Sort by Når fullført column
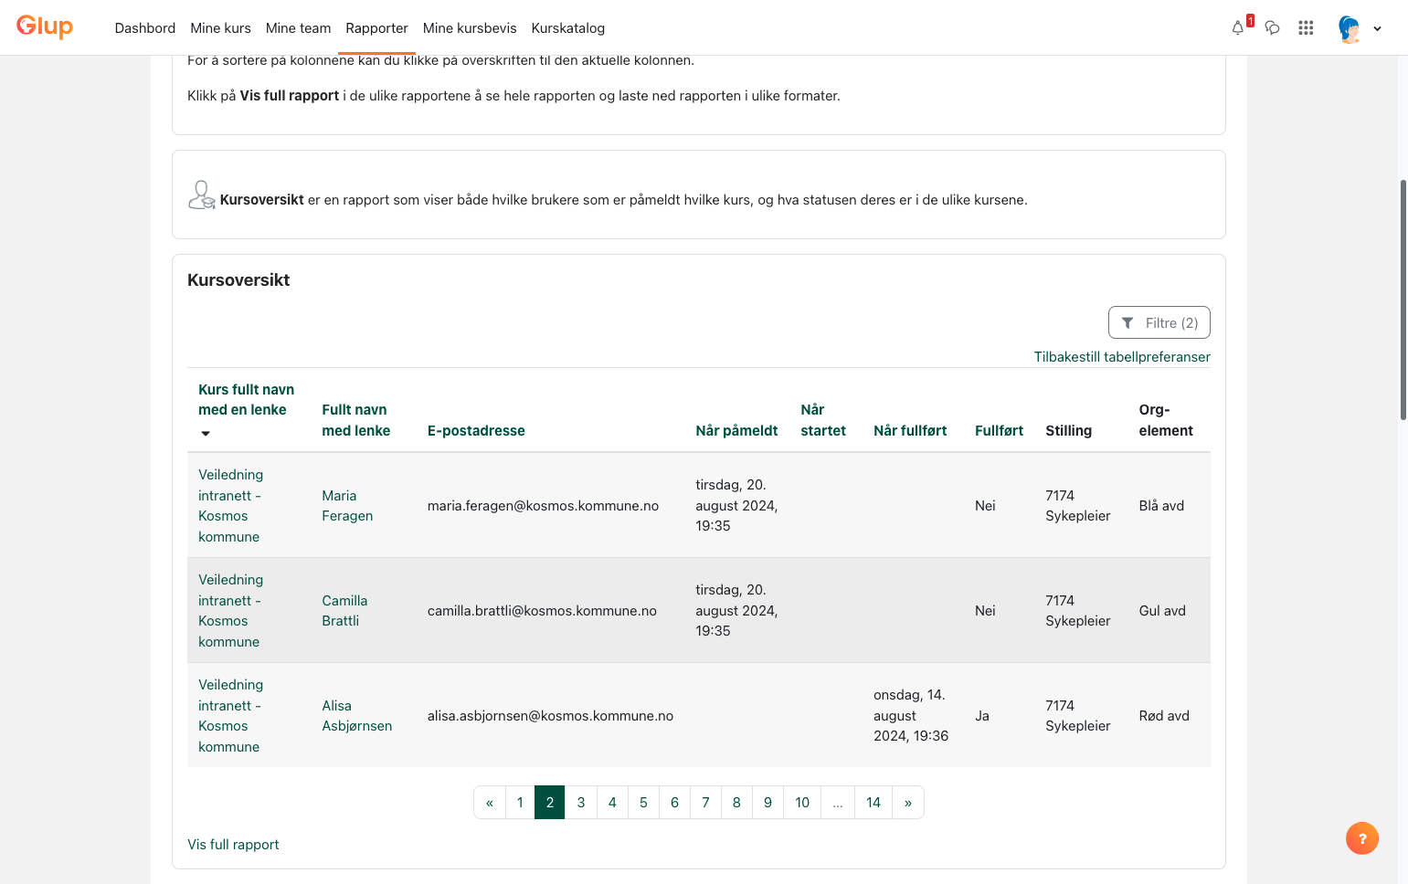 910,431
